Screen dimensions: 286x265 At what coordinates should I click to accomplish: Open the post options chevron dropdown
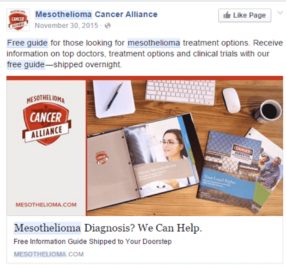point(280,12)
